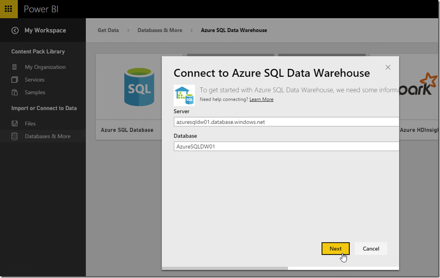The image size is (440, 278).
Task: Open the Power BI app launcher grid
Action: [x=9, y=9]
